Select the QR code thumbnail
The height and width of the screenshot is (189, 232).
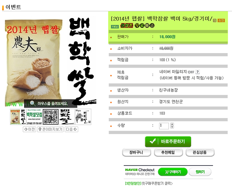click(x=51, y=117)
